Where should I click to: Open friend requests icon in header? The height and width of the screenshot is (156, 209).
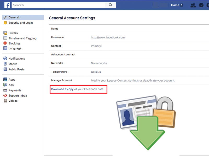tap(193, 5)
